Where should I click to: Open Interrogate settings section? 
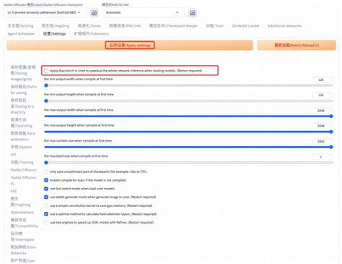(x=22, y=237)
